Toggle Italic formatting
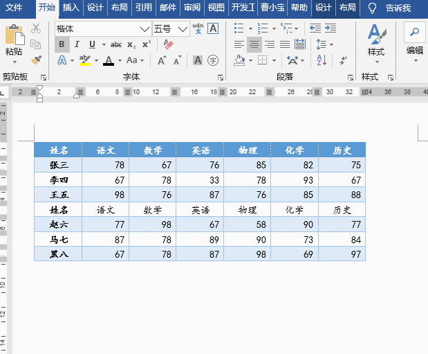 click(x=77, y=44)
